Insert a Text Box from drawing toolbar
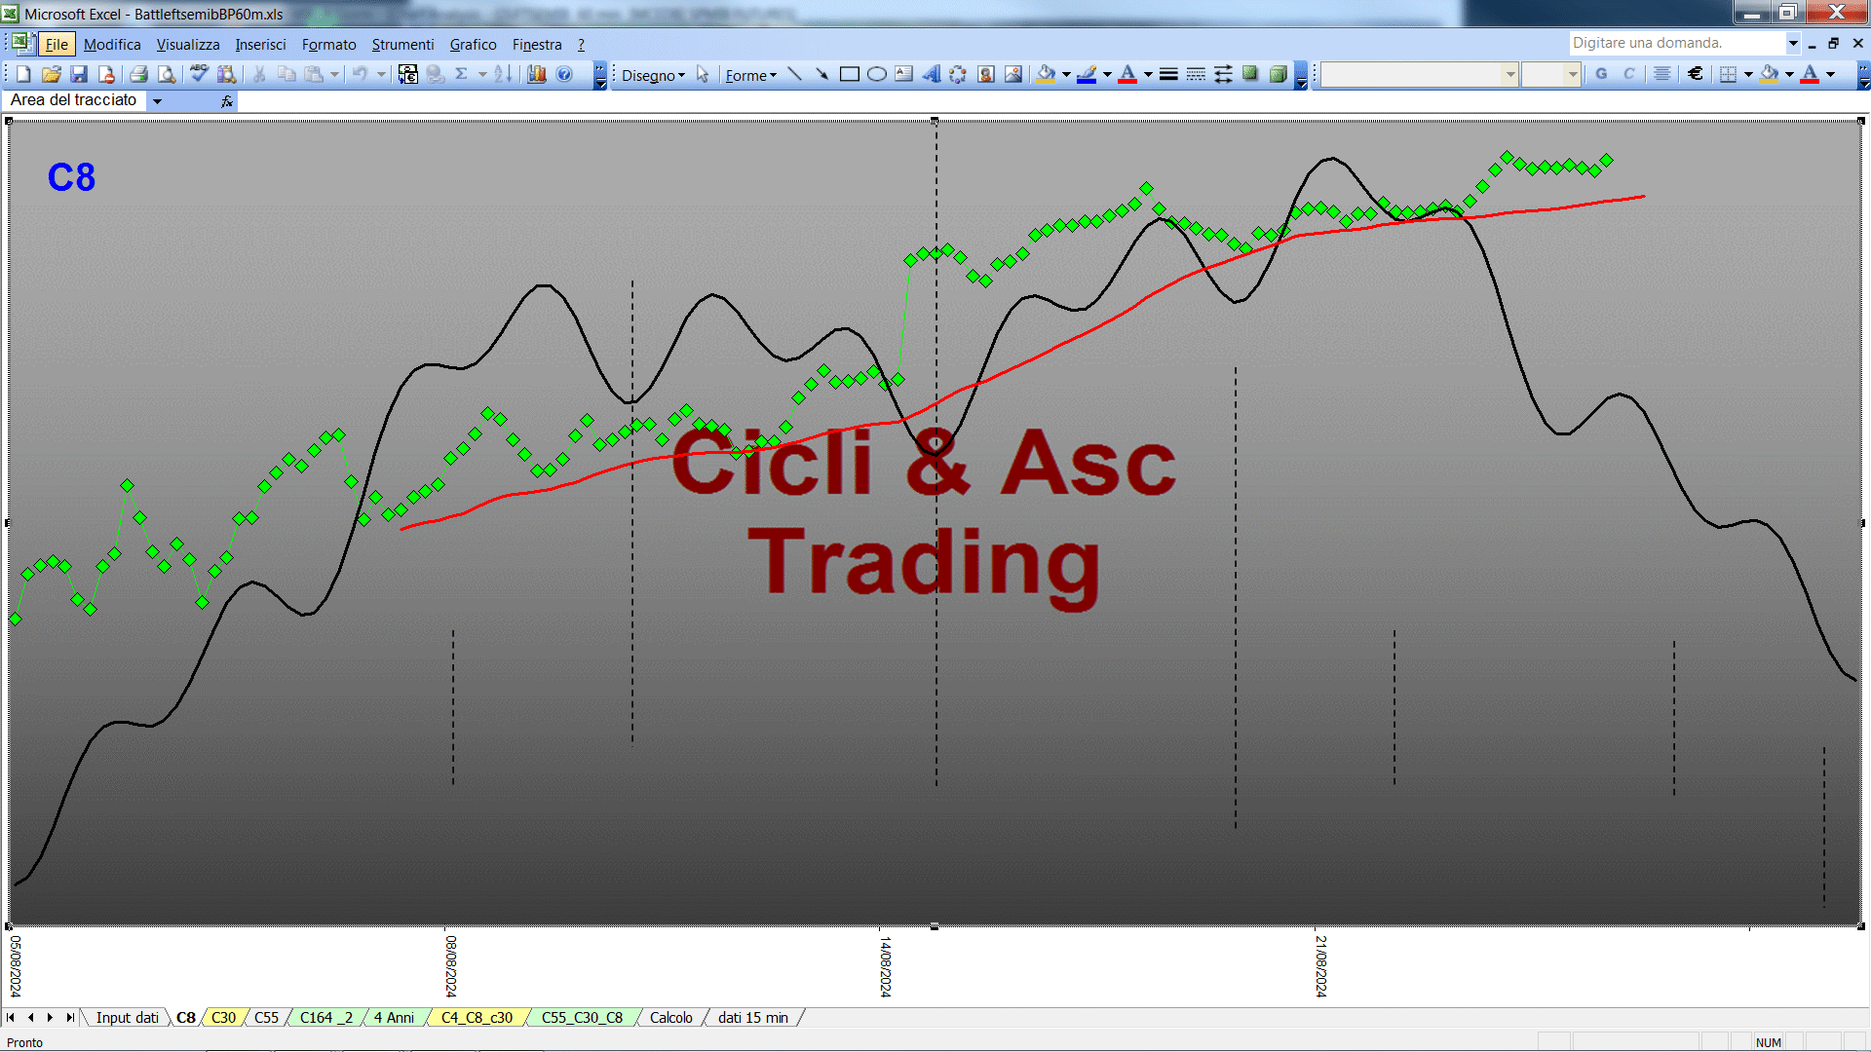Viewport: 1871px width, 1052px height. pyautogui.click(x=904, y=75)
